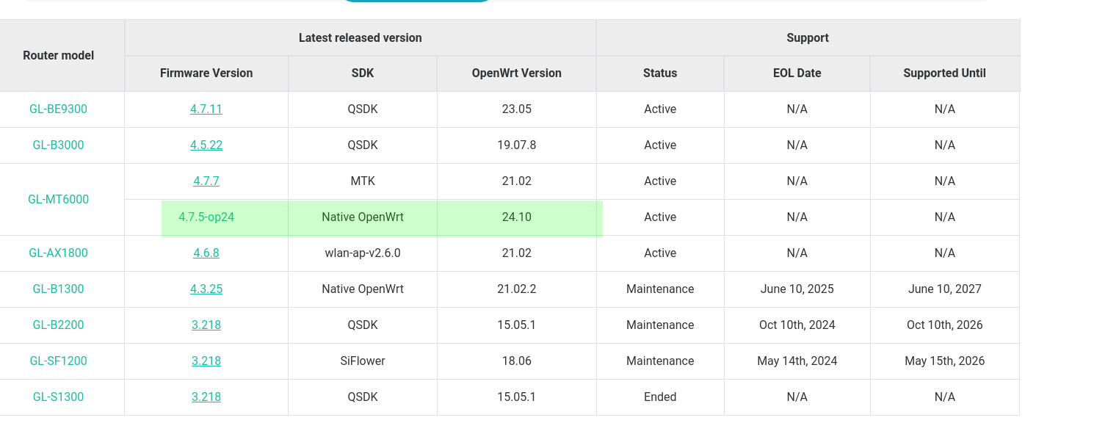This screenshot has width=1094, height=423.
Task: Click firmware version 4.7.7 link
Action: [206, 181]
